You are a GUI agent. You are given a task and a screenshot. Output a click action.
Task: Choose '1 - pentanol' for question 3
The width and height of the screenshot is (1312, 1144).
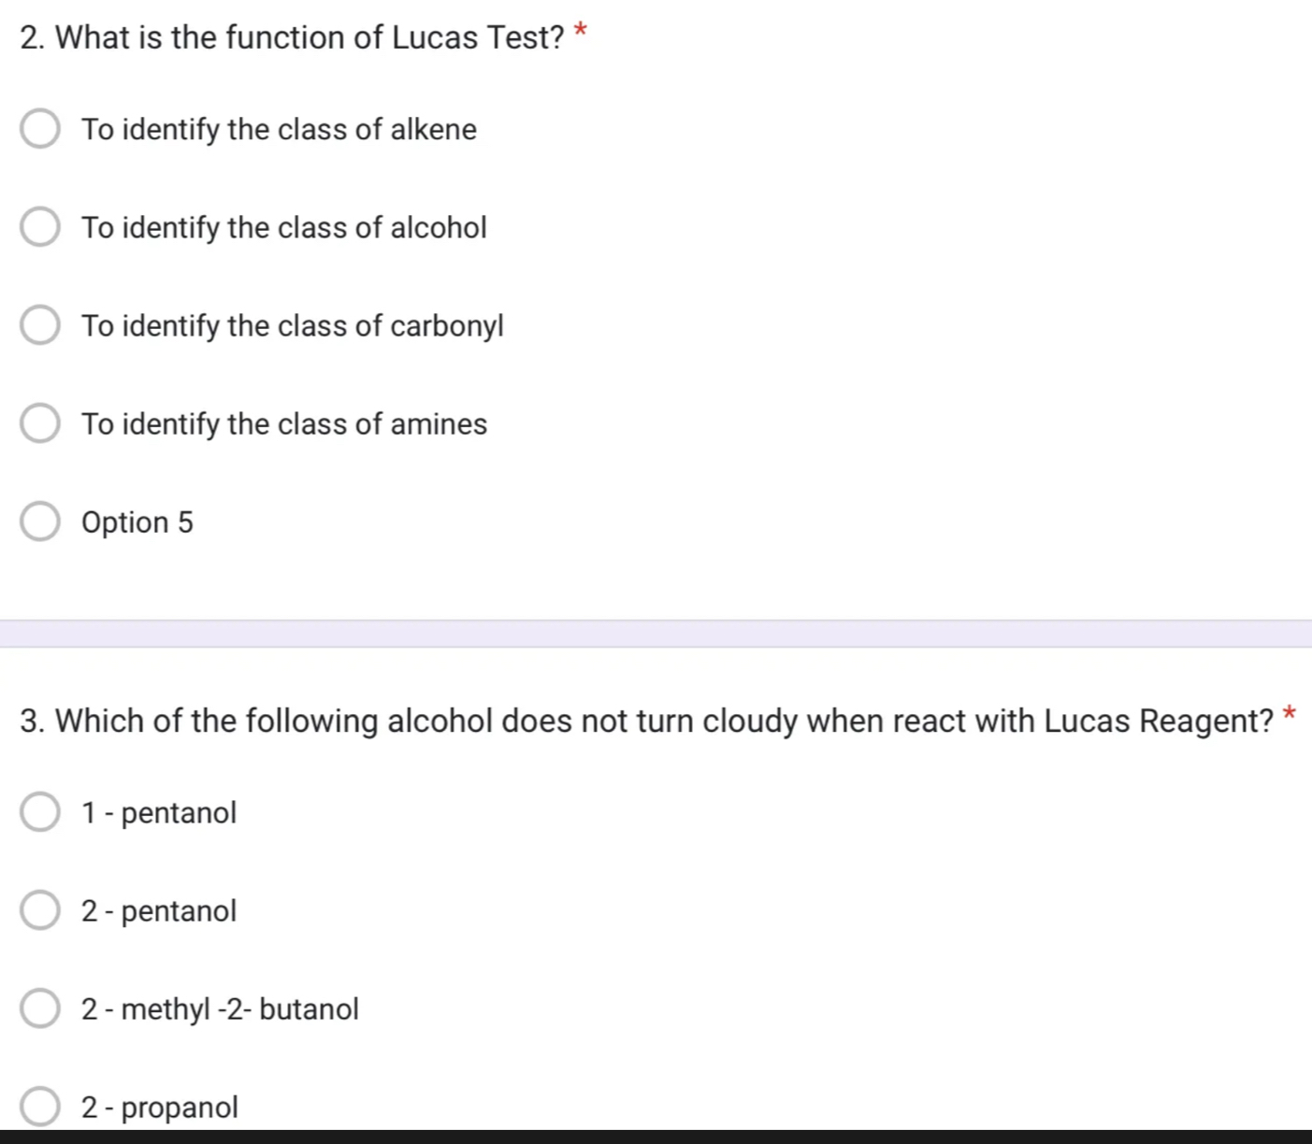pyautogui.click(x=39, y=811)
